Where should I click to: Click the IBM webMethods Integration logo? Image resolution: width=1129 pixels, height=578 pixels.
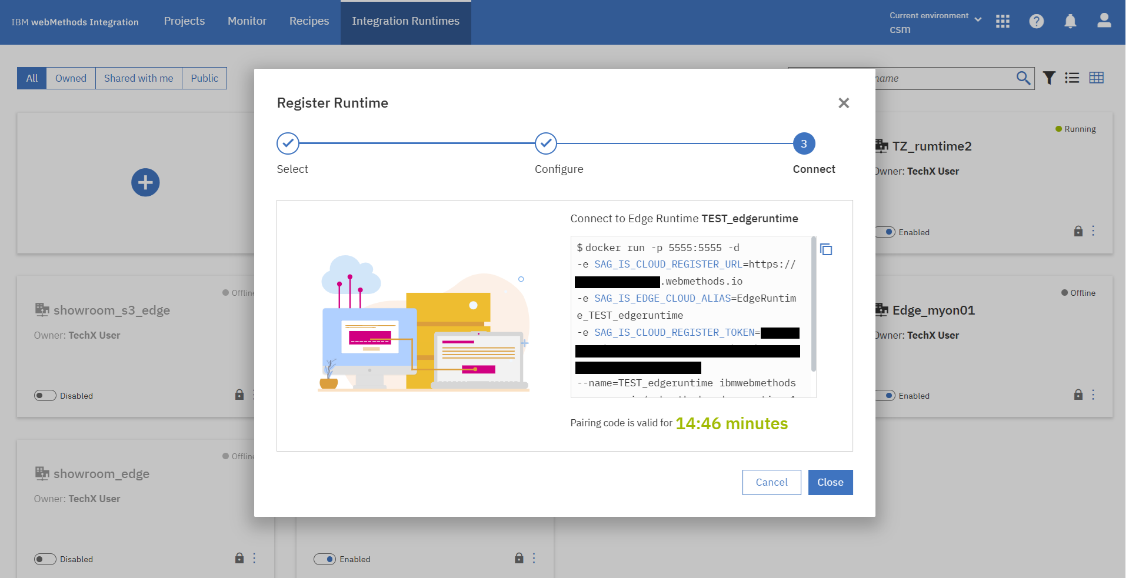point(75,22)
